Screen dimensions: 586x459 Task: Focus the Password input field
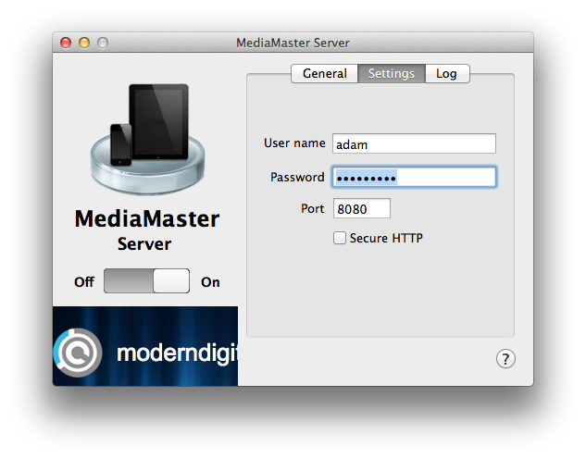(414, 177)
